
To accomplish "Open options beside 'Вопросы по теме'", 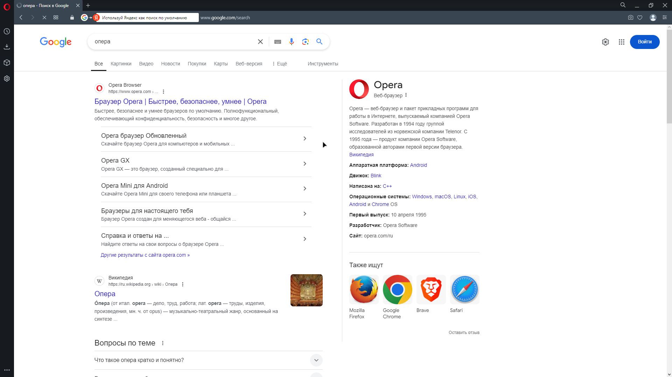I will [163, 343].
